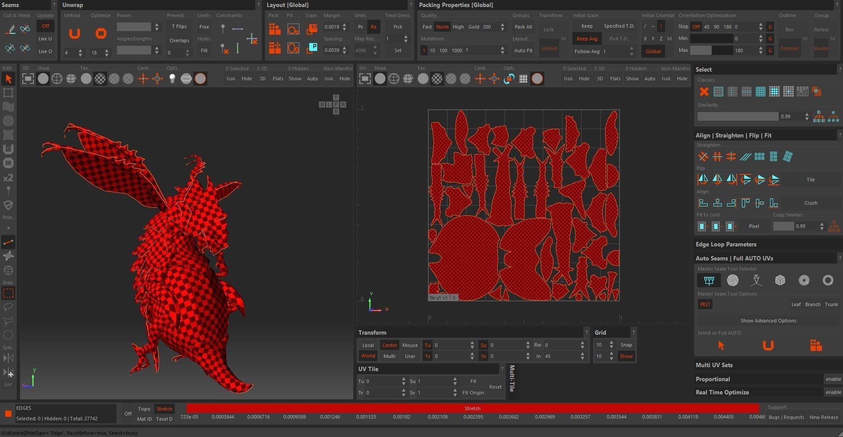Set packing quality to High

(x=458, y=27)
